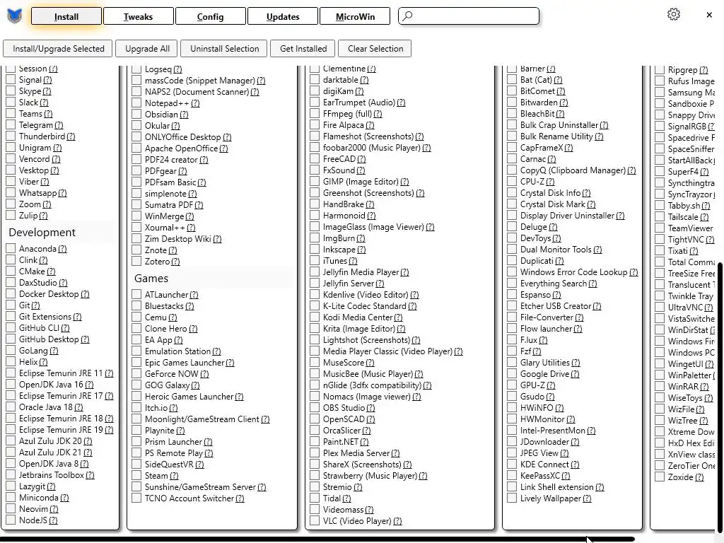Tick the Zoxide checkbox

pos(660,477)
